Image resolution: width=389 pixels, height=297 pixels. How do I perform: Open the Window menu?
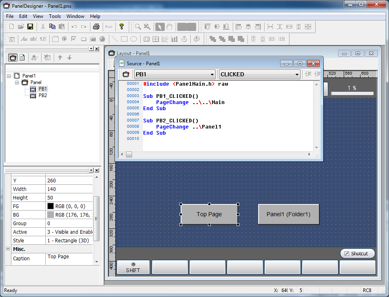[x=75, y=16]
